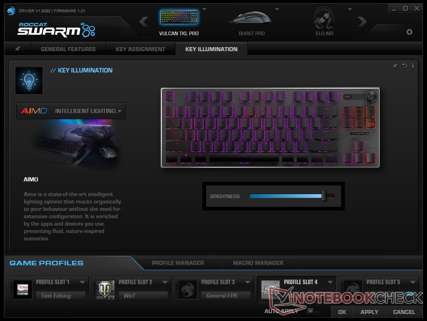The width and height of the screenshot is (427, 321).
Task: Click the Brightness slider track
Action: [292, 196]
